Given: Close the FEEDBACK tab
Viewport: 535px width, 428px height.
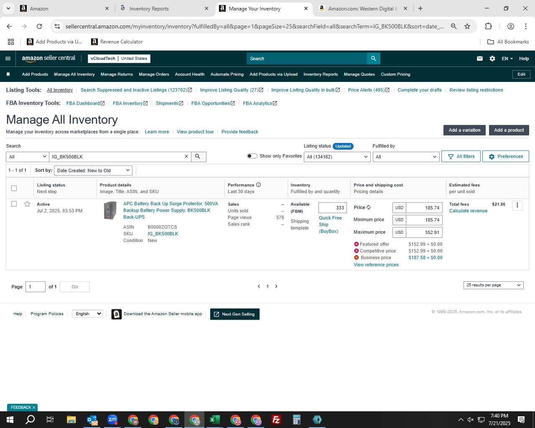Looking at the screenshot, I should click(34, 408).
